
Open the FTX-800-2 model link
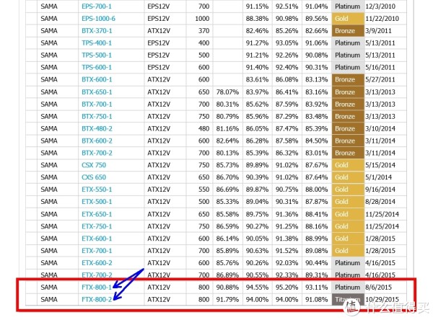(97, 299)
